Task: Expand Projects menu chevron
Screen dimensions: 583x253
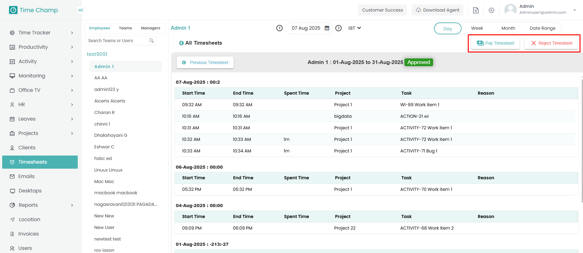Action: (72, 133)
